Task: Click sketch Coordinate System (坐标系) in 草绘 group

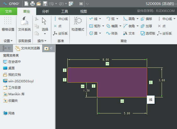Action: coord(165,33)
